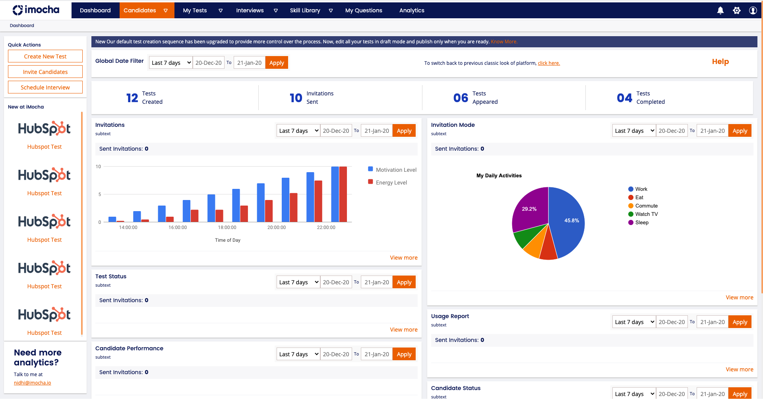Screen dimensions: 763x400
Task: Open the Invitation Mode date range dropdown
Action: point(634,131)
